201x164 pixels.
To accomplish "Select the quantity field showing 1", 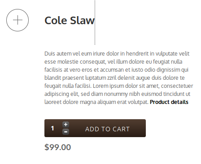I will click(52, 128).
